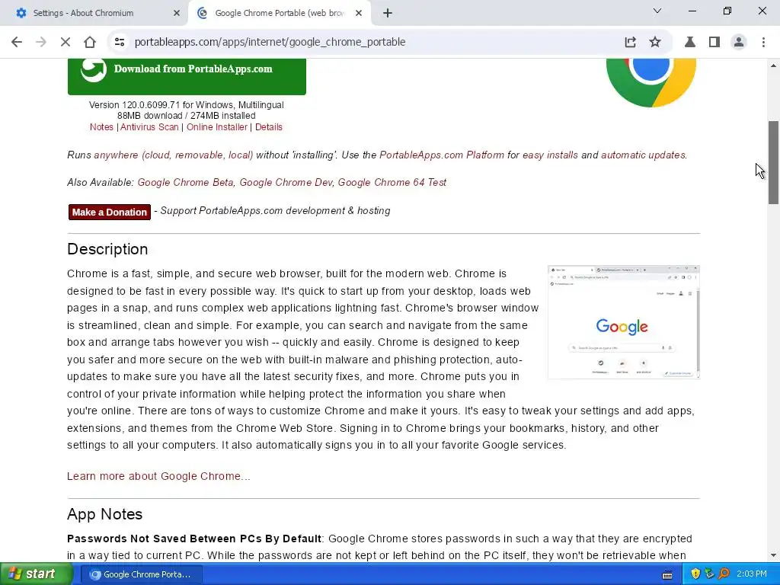Share this page icon
The width and height of the screenshot is (780, 585).
point(630,43)
